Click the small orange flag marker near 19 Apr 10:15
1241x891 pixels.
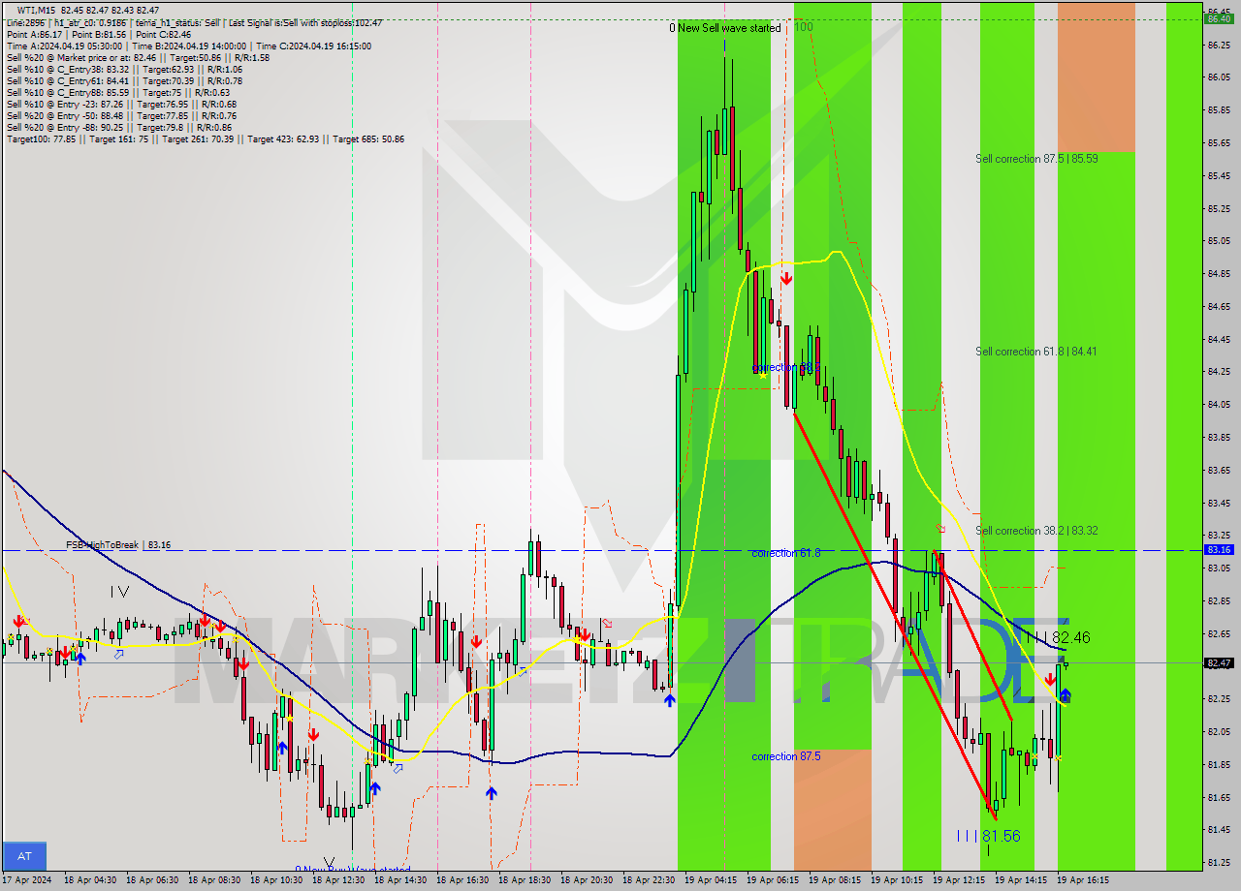[x=939, y=530]
